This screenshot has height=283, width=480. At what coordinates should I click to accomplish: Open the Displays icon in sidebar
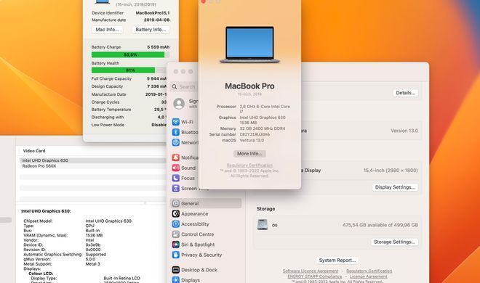pos(176,280)
